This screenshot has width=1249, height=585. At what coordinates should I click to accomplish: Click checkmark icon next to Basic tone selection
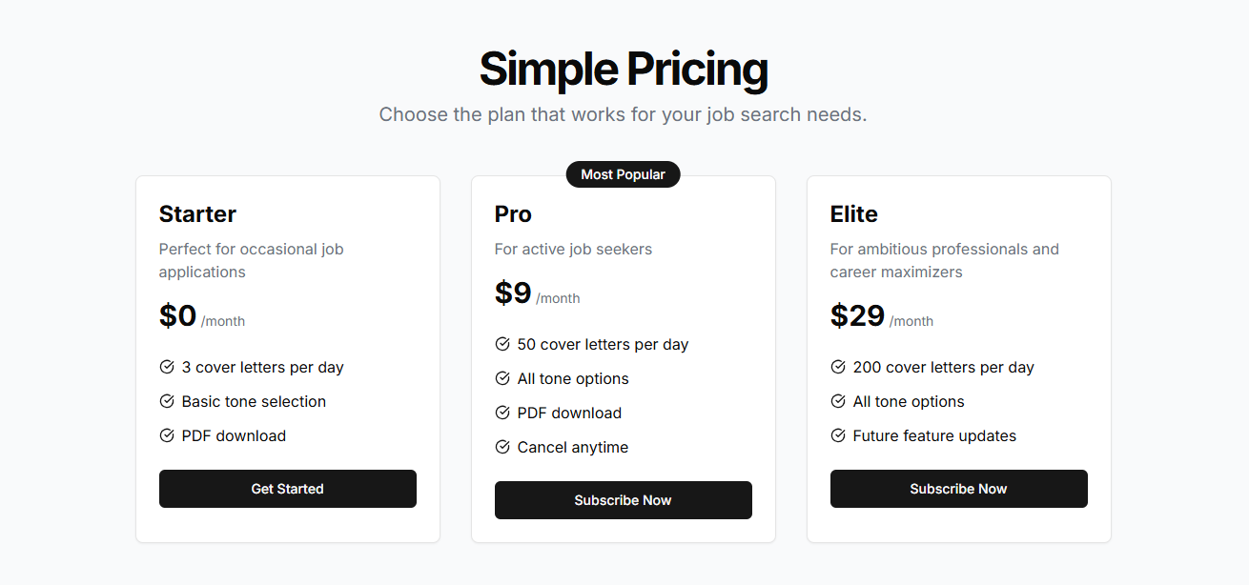coord(167,401)
